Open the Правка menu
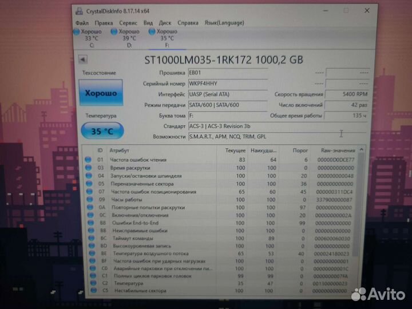The width and height of the screenshot is (412, 309). click(x=104, y=23)
